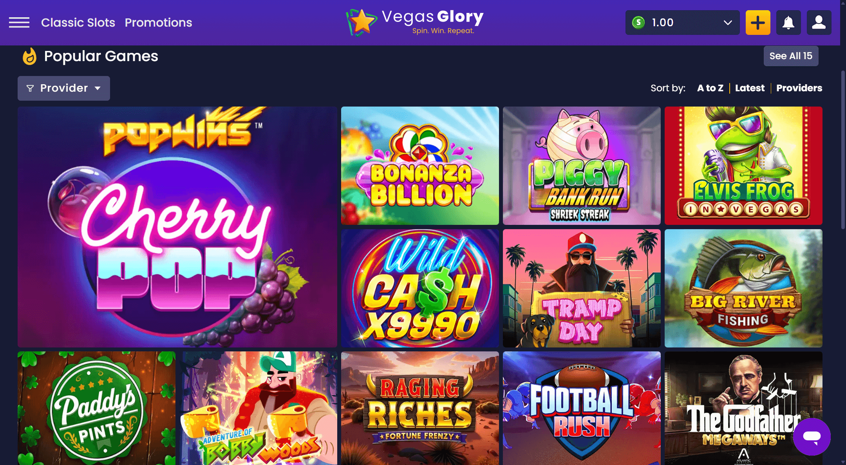
Task: Go to Classic Slots menu
Action: [78, 23]
